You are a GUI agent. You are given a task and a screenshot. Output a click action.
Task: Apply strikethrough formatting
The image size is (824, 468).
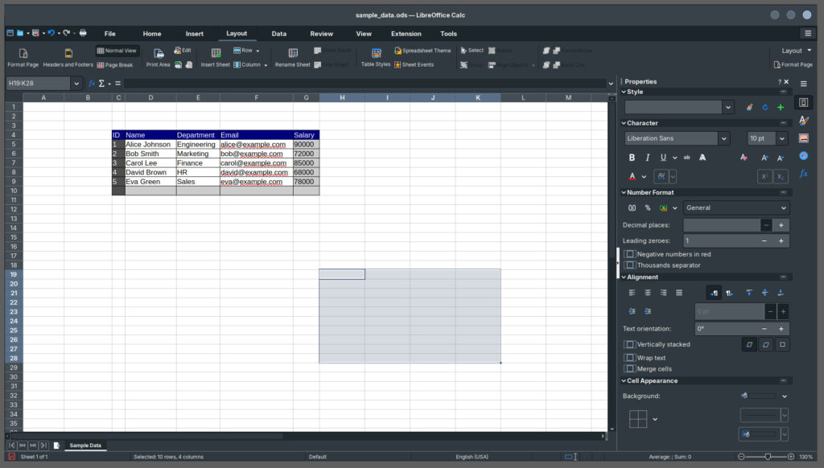[687, 158]
